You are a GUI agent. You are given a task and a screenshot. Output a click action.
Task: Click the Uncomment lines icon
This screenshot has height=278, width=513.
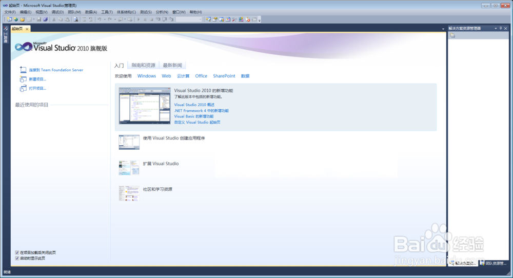click(91, 19)
